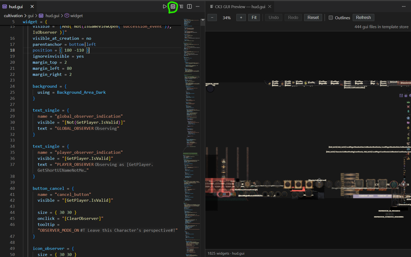Click Background_Area_Dark in the code

pyautogui.click(x=81, y=92)
